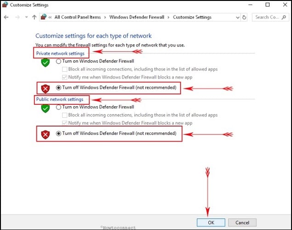The width and height of the screenshot is (292, 230).
Task: Go up one level with the Up arrow
Action: (x=34, y=17)
